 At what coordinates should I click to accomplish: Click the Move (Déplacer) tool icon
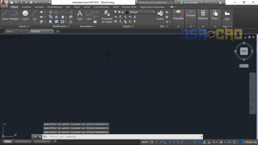click(51, 12)
